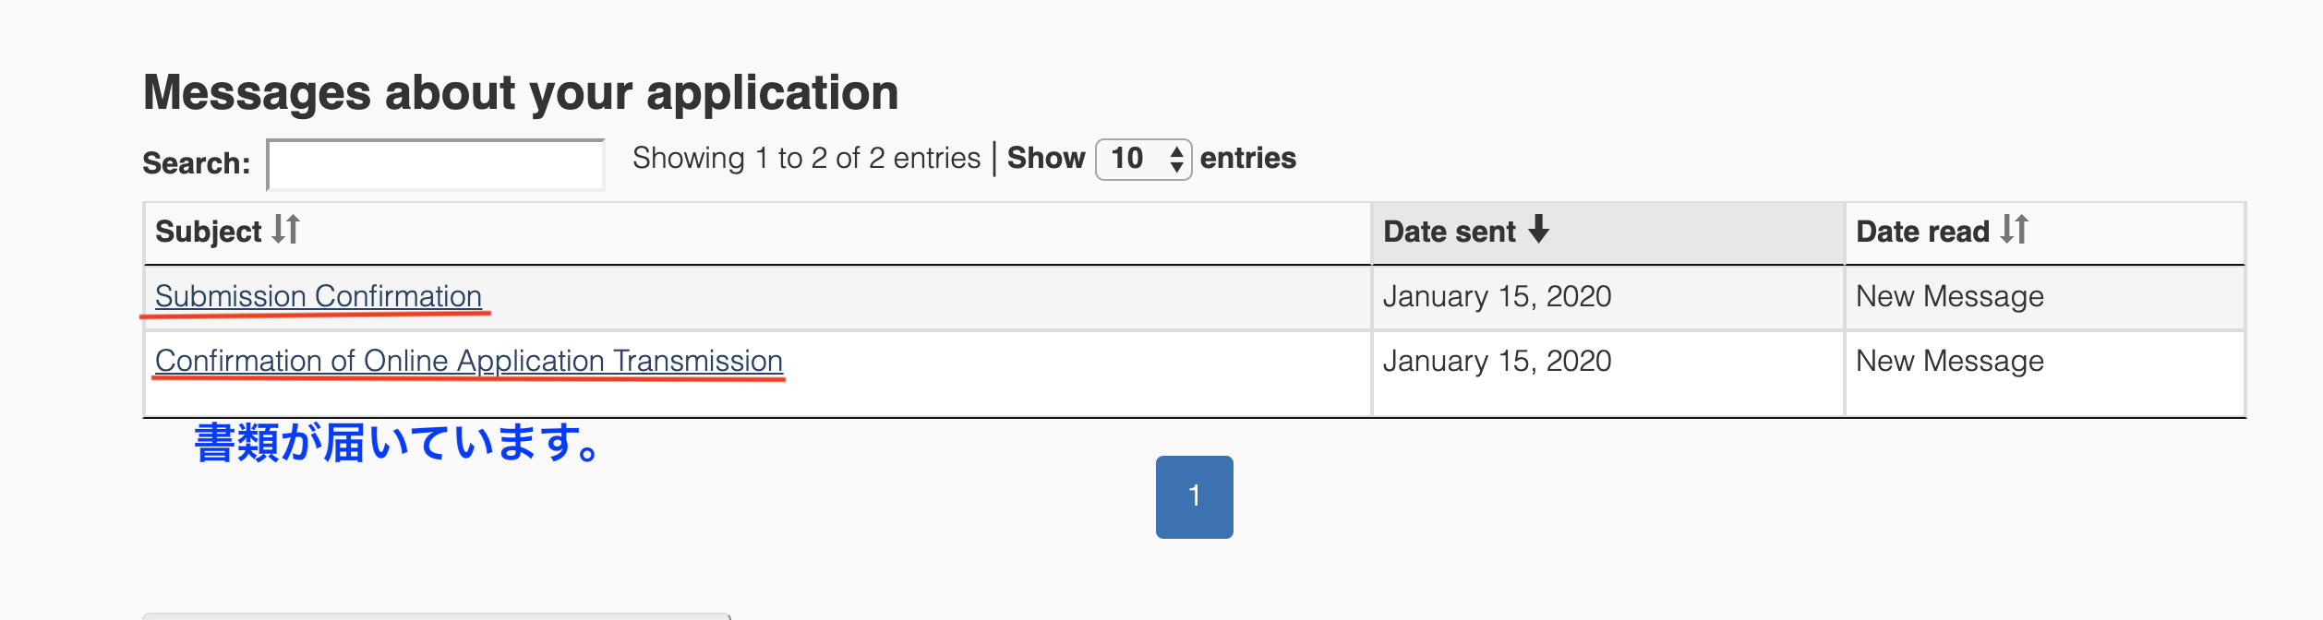Sort by the Subject column header text
The image size is (2323, 620).
[x=209, y=232]
